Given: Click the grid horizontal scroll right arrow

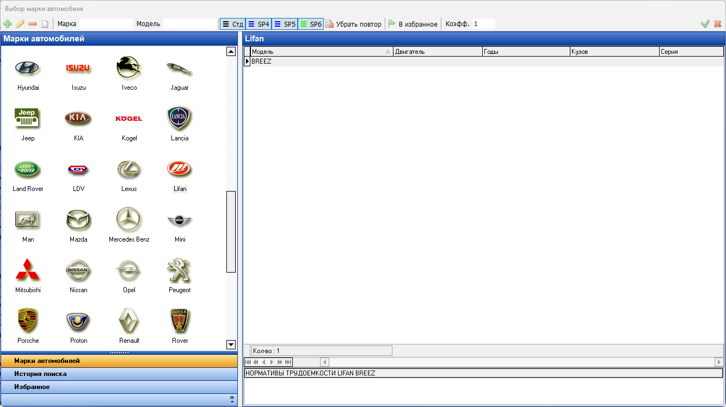Looking at the screenshot, I should coord(719,362).
